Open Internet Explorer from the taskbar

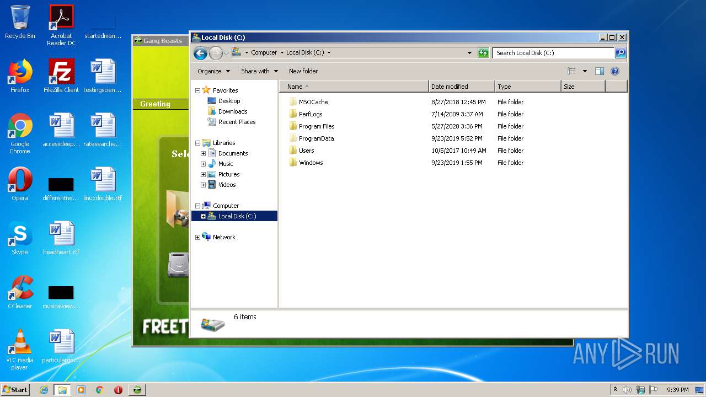44,390
